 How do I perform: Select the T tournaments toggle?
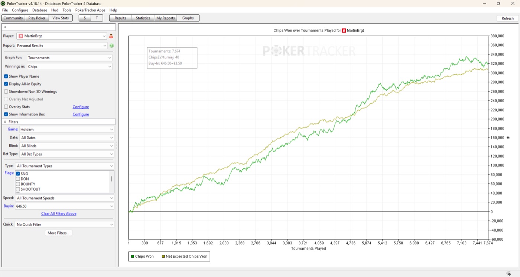pos(97,18)
